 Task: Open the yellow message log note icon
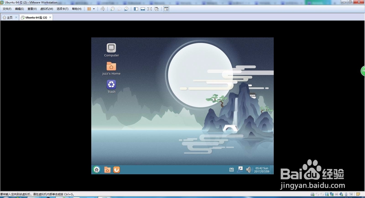pos(358,194)
